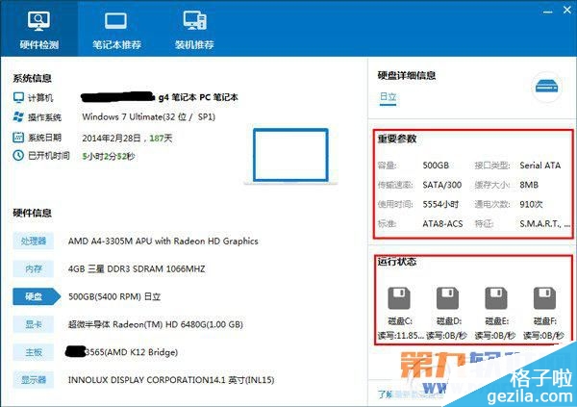Click the 5小时2分52秒 uptime text

coord(109,156)
